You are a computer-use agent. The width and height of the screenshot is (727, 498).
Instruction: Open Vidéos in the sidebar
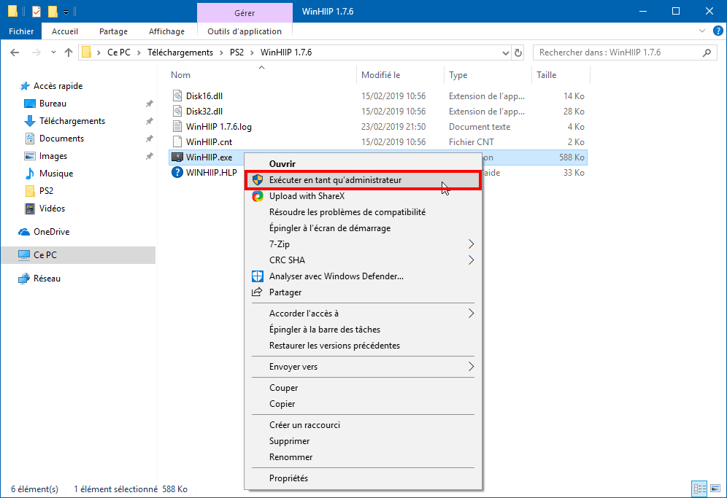click(52, 209)
